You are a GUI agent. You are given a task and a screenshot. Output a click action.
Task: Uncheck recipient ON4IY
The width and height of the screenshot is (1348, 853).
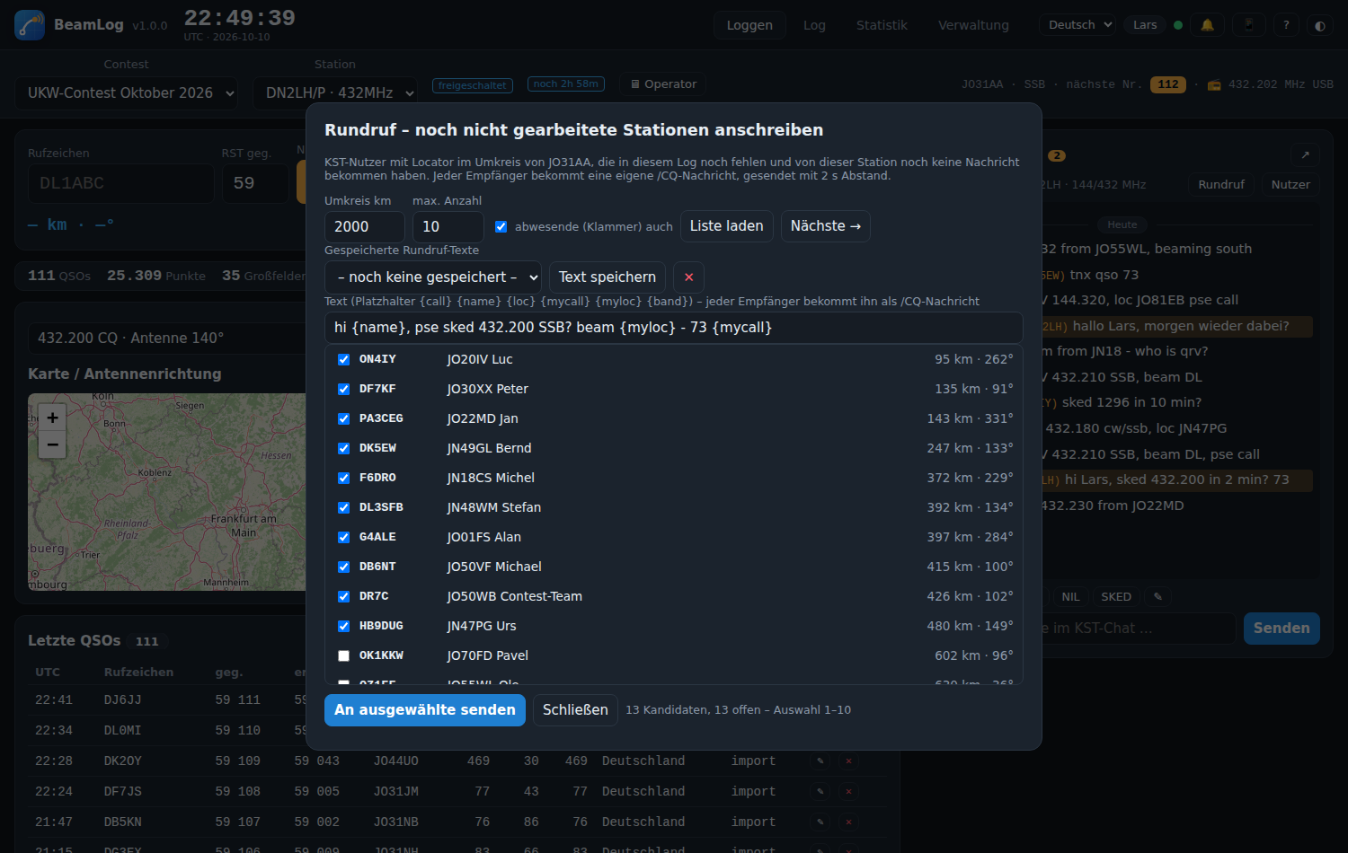(343, 359)
